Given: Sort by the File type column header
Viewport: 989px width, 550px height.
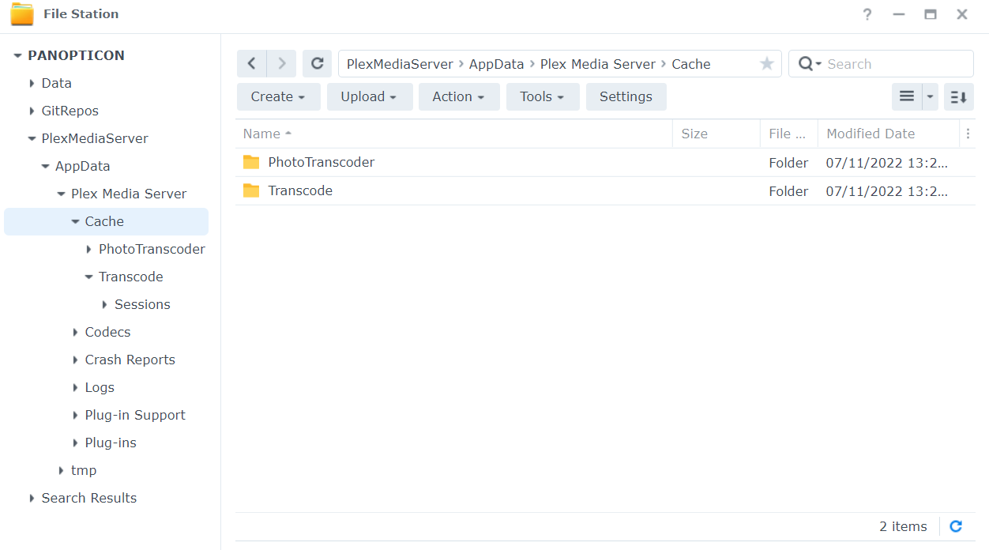Looking at the screenshot, I should pyautogui.click(x=789, y=134).
